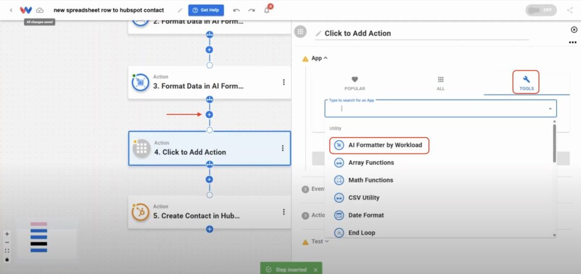This screenshot has height=274, width=581.
Task: Collapse the app search dropdown arrow
Action: coord(550,109)
